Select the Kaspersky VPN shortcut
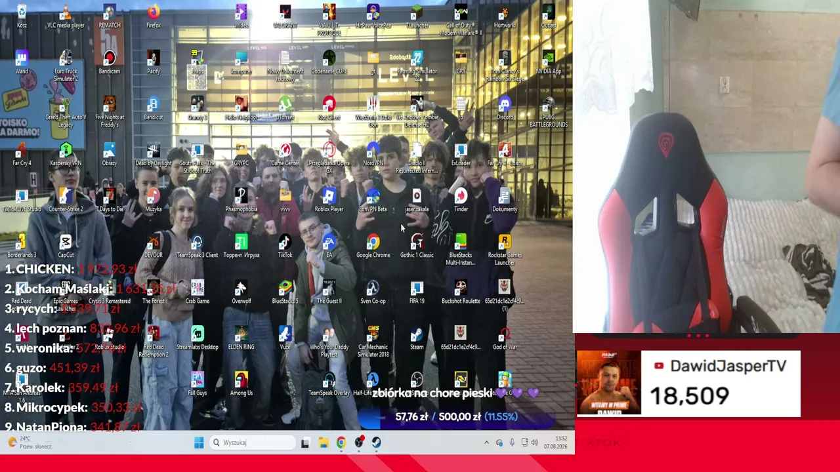Viewport: 840px width, 472px height. click(66, 155)
